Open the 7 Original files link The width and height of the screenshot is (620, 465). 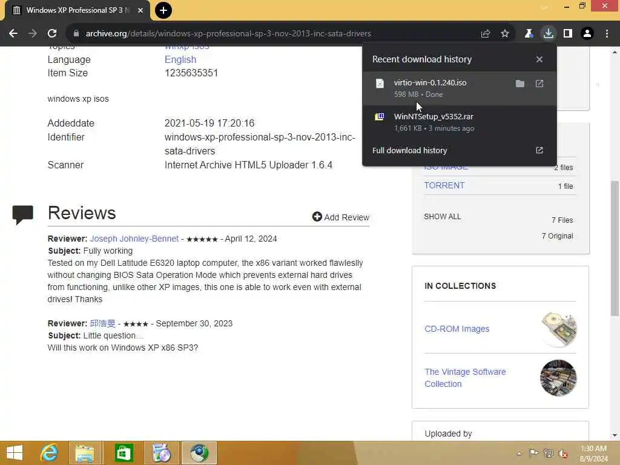tap(557, 236)
